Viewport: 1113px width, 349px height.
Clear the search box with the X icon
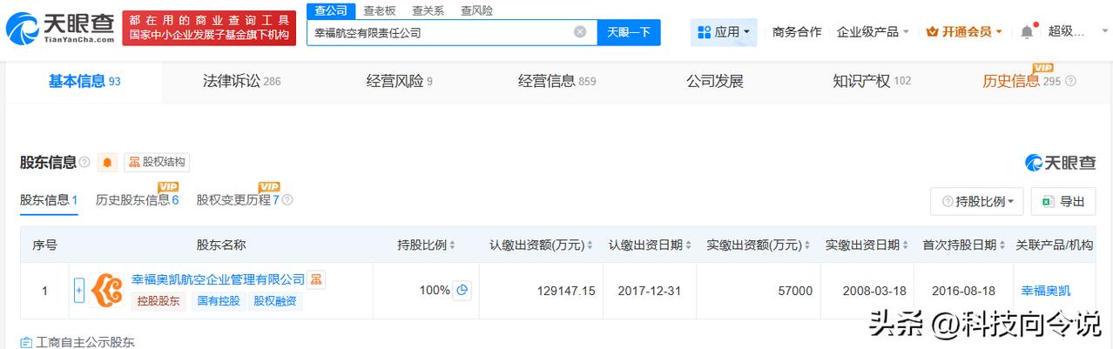tap(580, 32)
